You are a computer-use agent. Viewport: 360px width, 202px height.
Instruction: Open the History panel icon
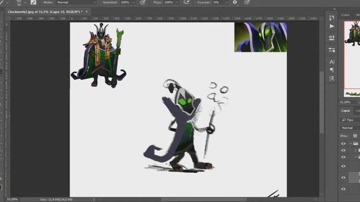coord(332,17)
